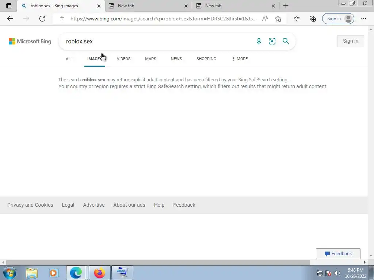This screenshot has width=374, height=280.
Task: Open the tab actions menu icon
Action: (9, 6)
